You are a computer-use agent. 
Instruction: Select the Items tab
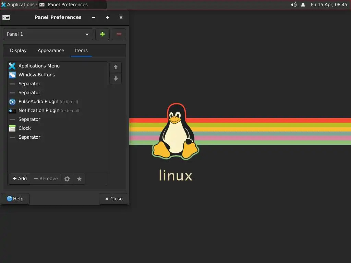tap(81, 51)
